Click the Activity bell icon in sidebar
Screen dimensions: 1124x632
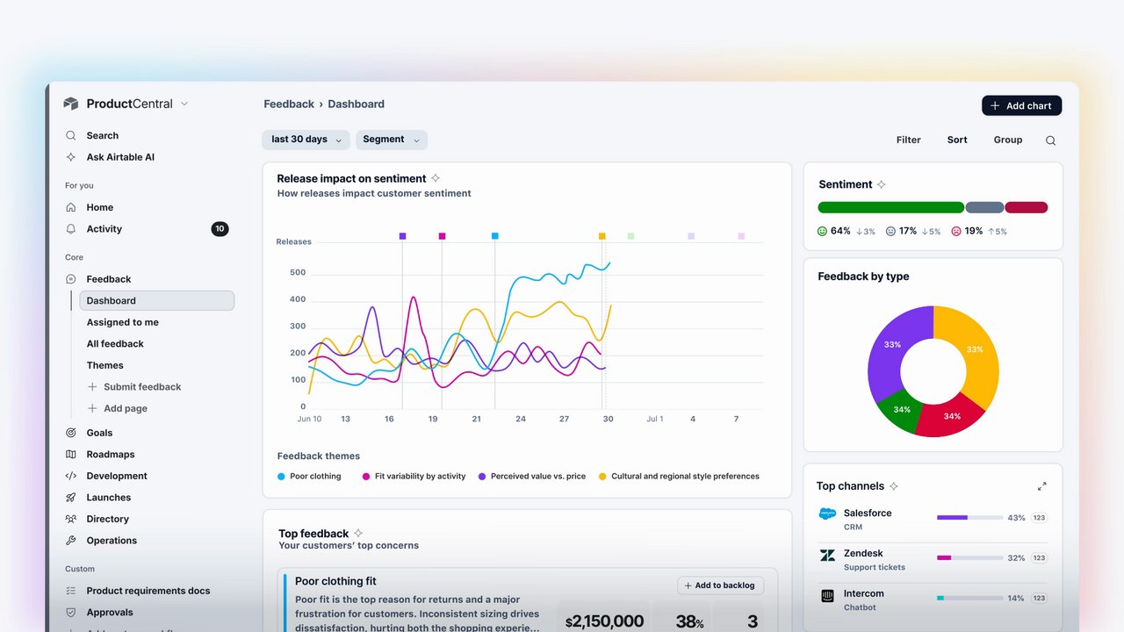[71, 229]
